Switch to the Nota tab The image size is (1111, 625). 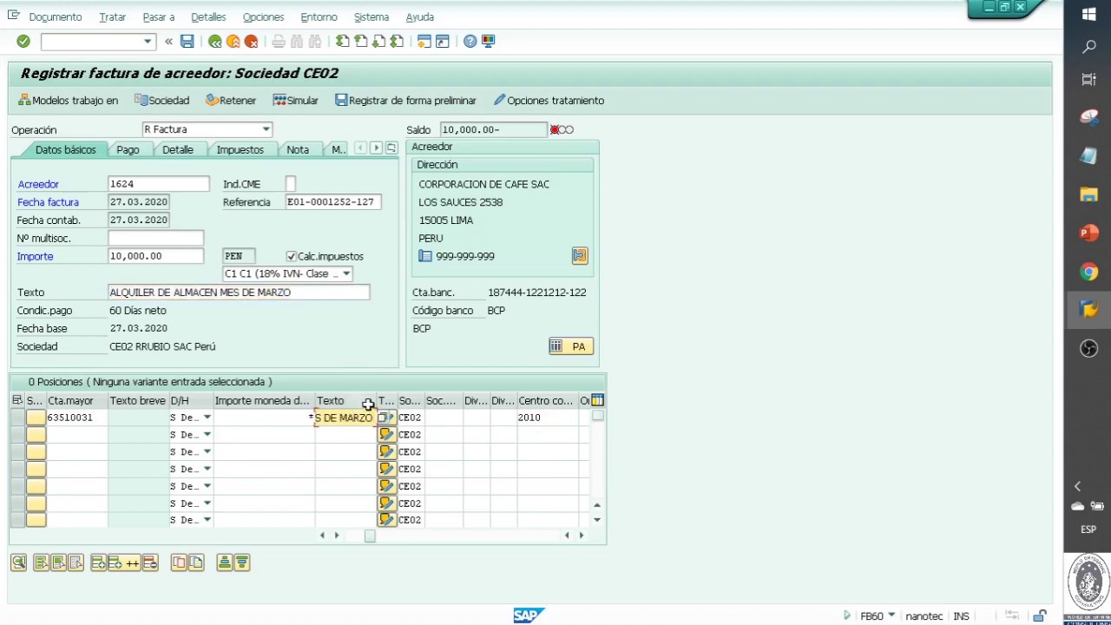point(298,149)
